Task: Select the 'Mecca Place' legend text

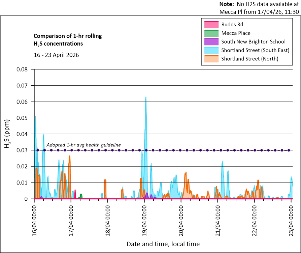Action: pyautogui.click(x=236, y=33)
